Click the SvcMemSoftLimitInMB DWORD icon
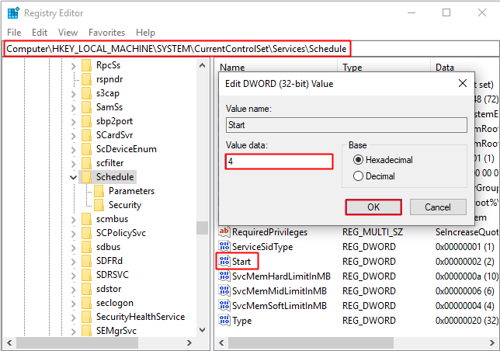Viewport: 500px width, 351px height. click(x=224, y=306)
